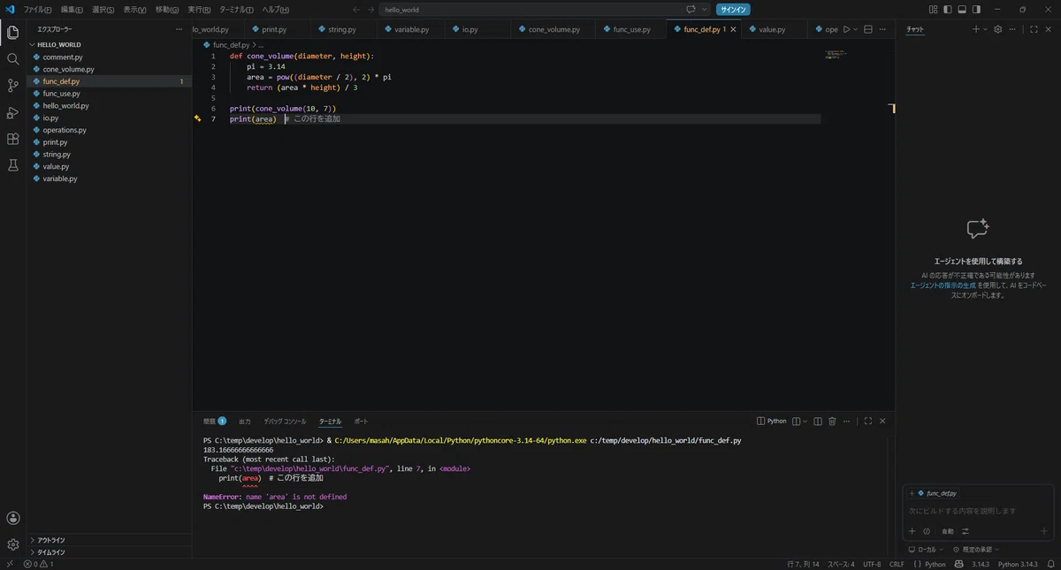This screenshot has height=570, width=1061.
Task: Toggle bottom panel visibility
Action: (x=962, y=10)
